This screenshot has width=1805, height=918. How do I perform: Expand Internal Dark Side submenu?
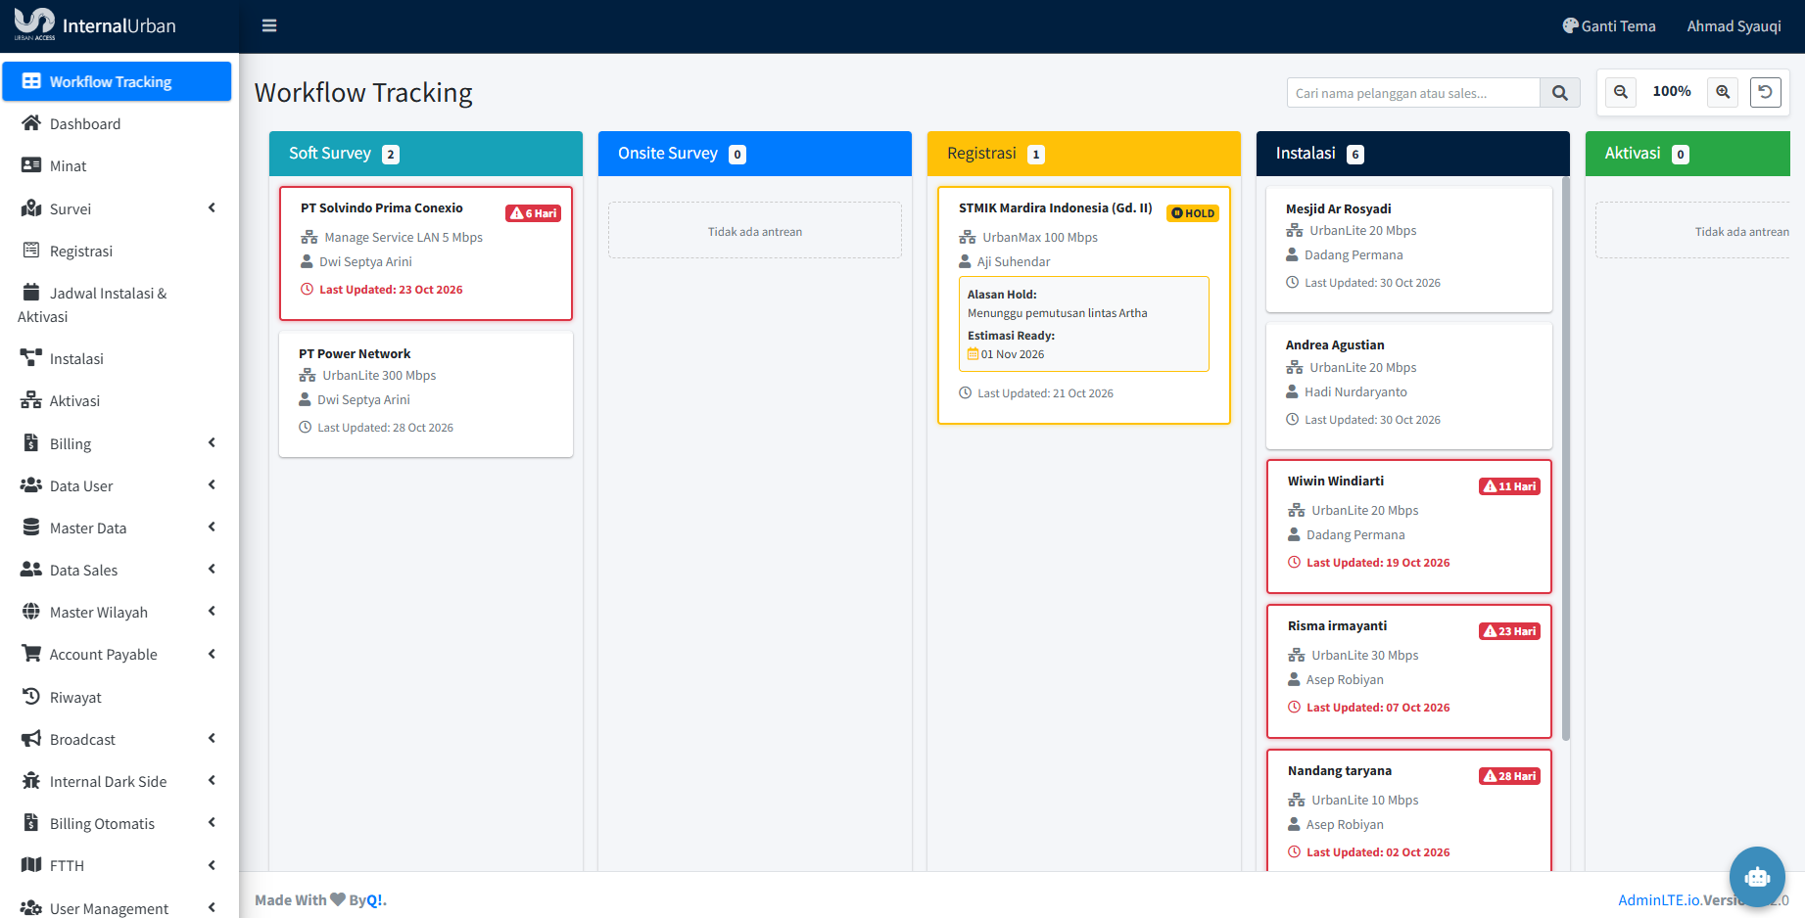click(118, 781)
